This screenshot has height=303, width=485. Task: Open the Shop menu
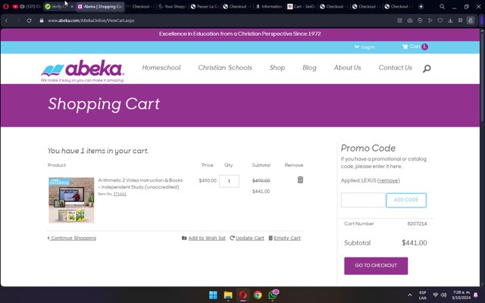pos(277,67)
